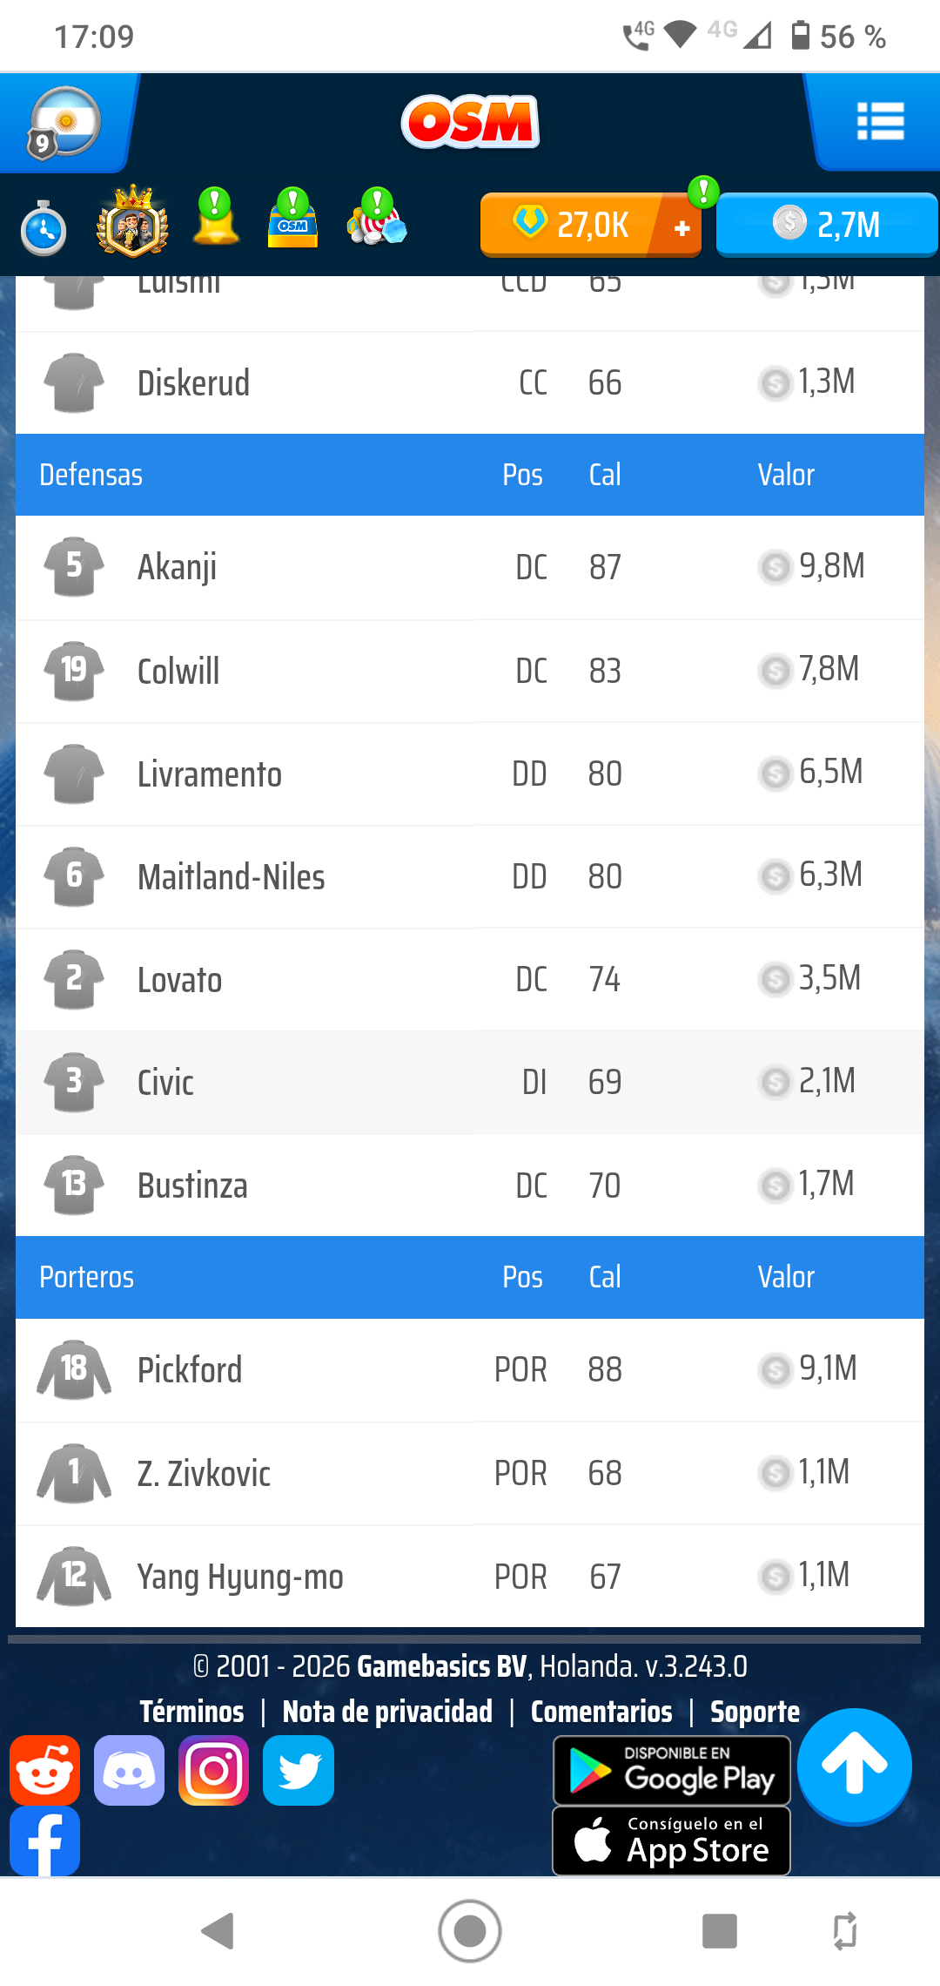Open the Instagram social icon
The width and height of the screenshot is (940, 1986).
(214, 1770)
